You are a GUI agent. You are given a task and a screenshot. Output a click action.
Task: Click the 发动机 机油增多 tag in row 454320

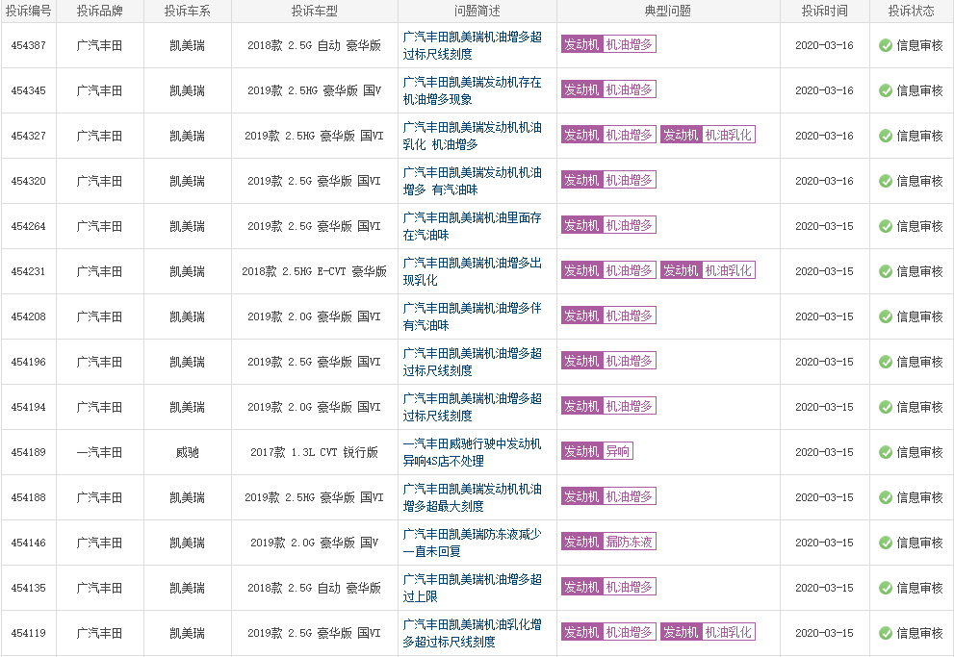(608, 181)
